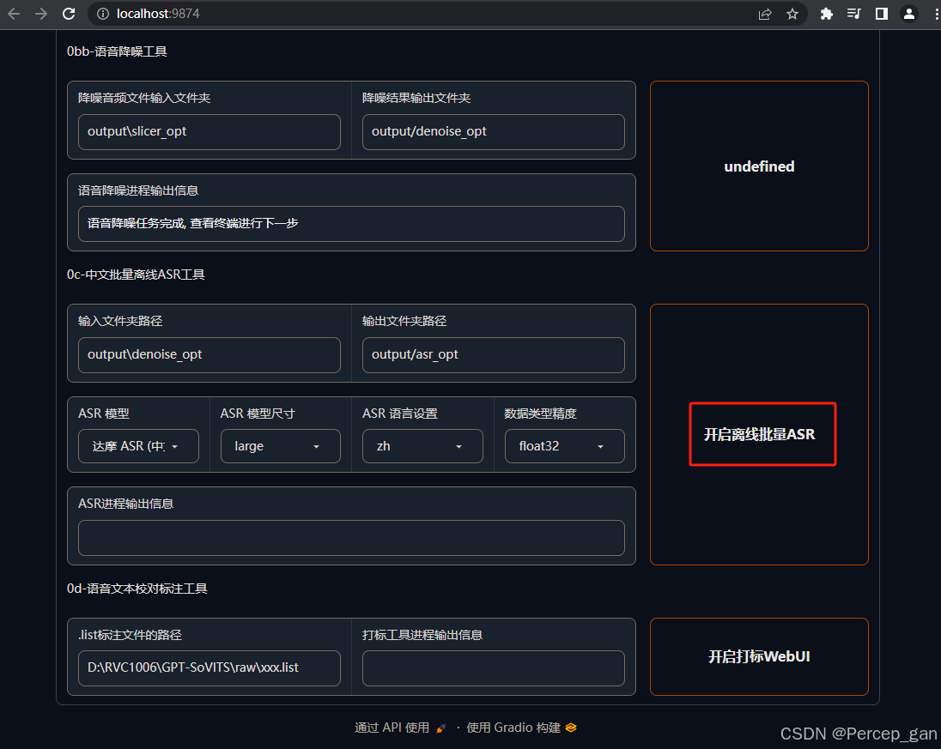941x749 pixels.
Task: Open the ASR 模型 dropdown showing 达摩 ASR
Action: tap(138, 446)
